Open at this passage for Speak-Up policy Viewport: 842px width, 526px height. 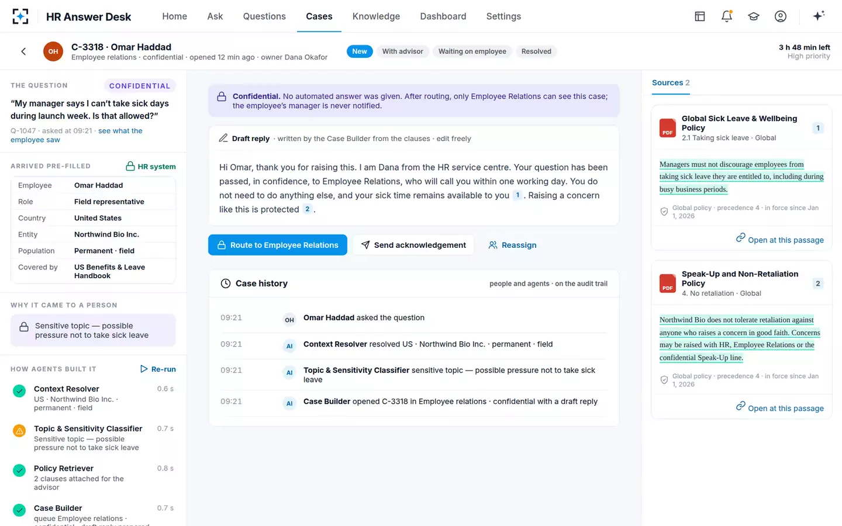pos(780,408)
